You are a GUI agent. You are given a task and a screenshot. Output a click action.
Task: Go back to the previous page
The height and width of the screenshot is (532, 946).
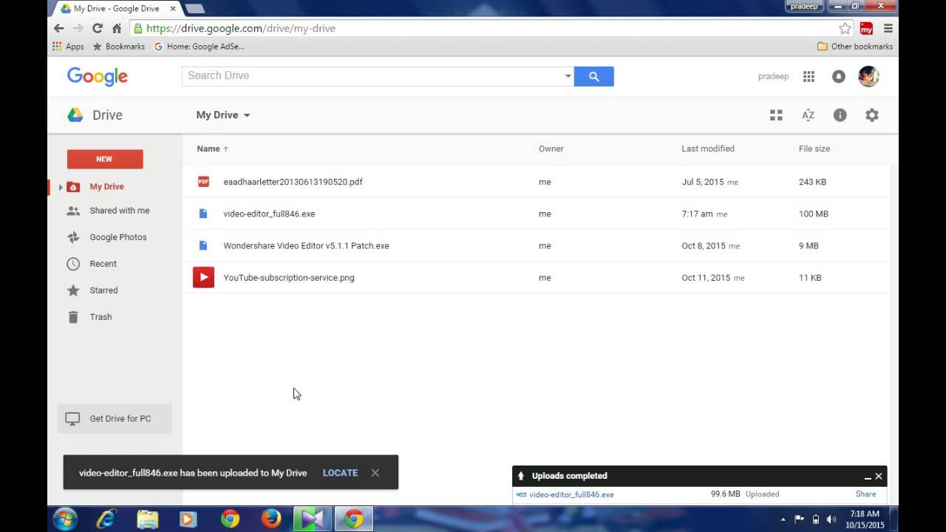[59, 28]
